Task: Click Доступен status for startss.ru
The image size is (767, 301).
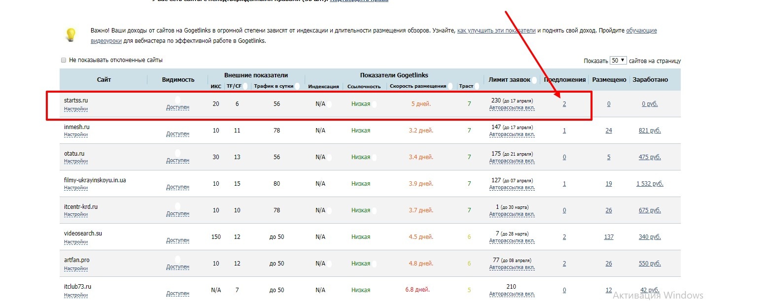Action: point(177,107)
